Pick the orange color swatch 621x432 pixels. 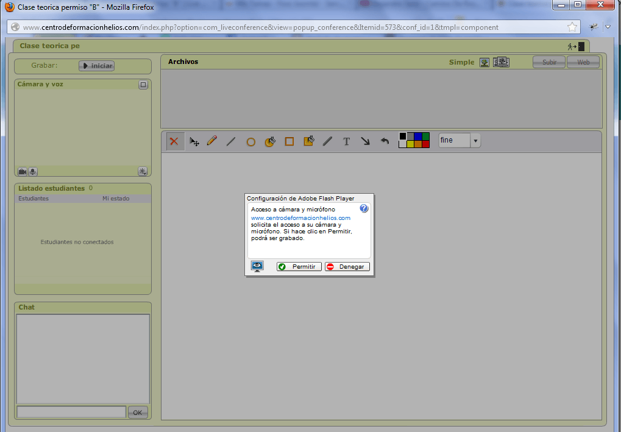[x=418, y=144]
